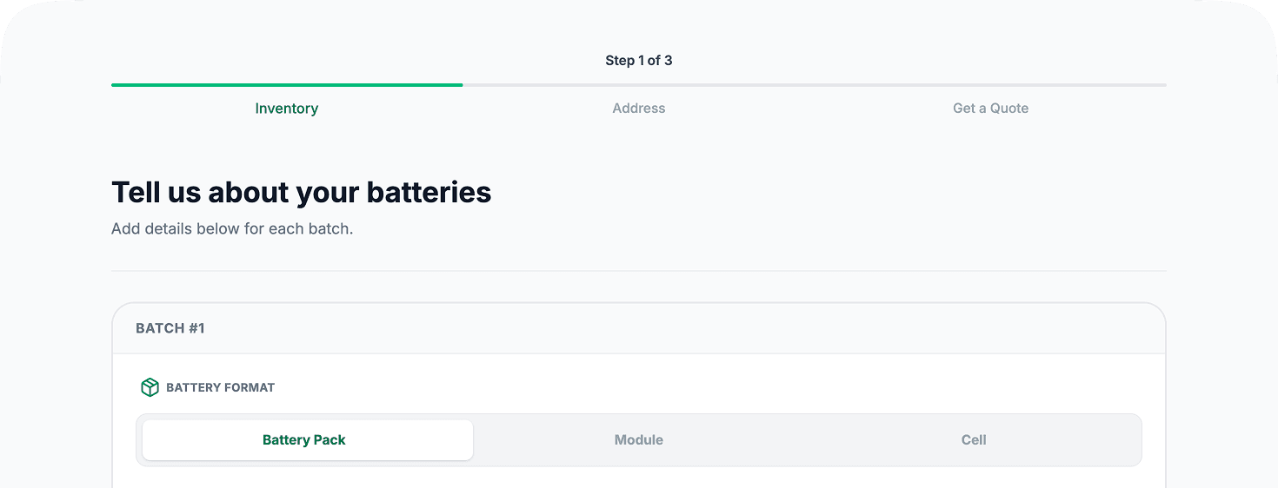Click the progress bar segment above Address
The width and height of the screenshot is (1278, 488).
[639, 85]
